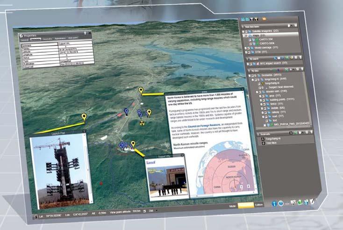The width and height of the screenshot is (343, 230).
Task: Click the Edition mode button
Action: pos(259,205)
